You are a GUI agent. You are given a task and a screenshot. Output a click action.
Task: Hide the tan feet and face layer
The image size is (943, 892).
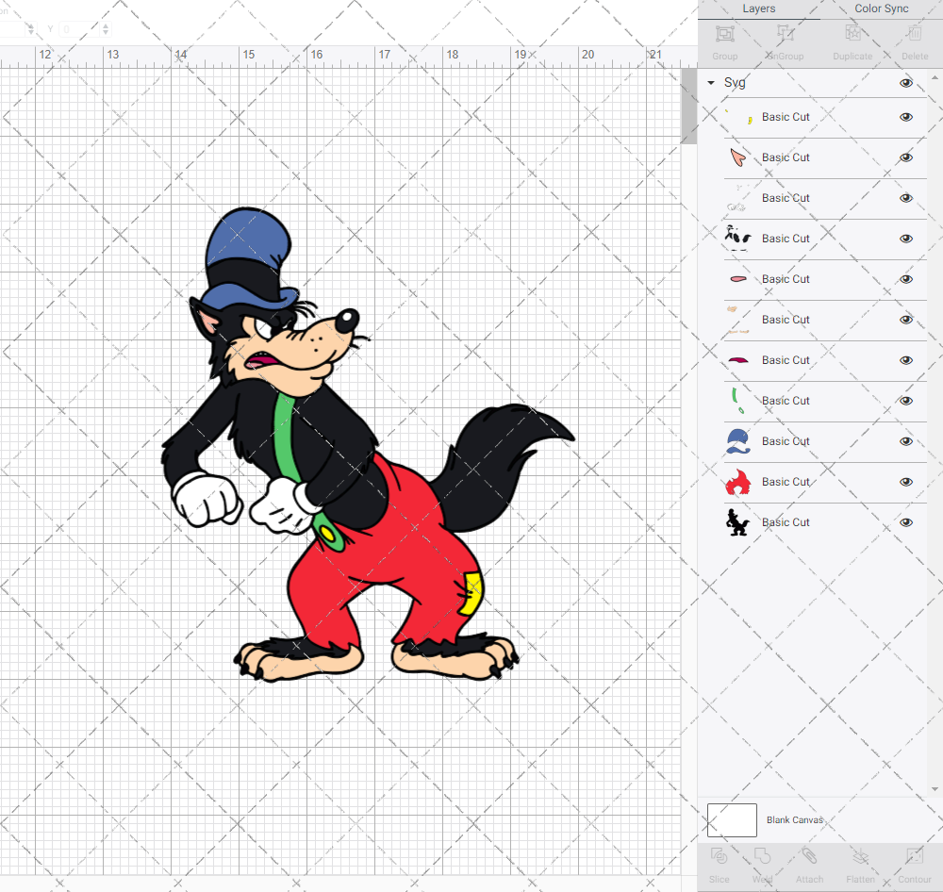coord(905,320)
